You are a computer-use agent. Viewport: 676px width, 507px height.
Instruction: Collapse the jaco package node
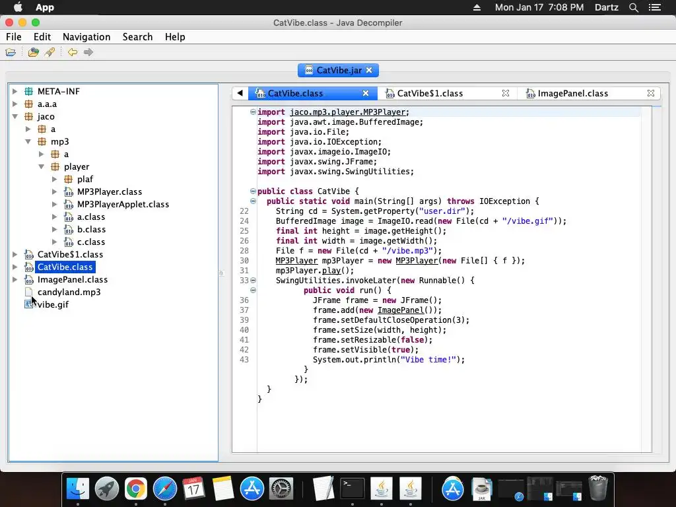point(15,116)
